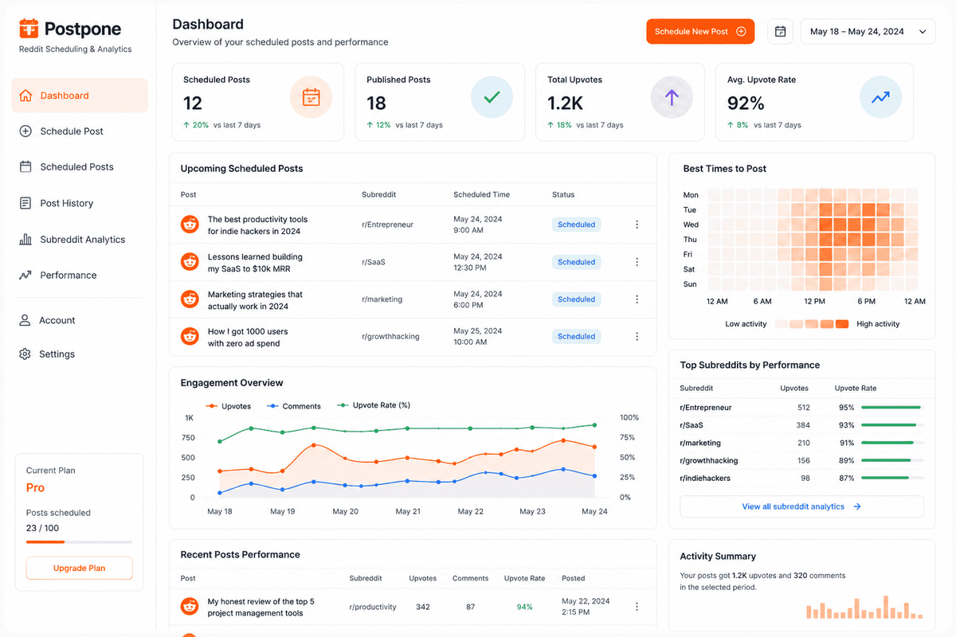Image resolution: width=956 pixels, height=637 pixels.
Task: Click the Account person icon
Action: tap(25, 320)
